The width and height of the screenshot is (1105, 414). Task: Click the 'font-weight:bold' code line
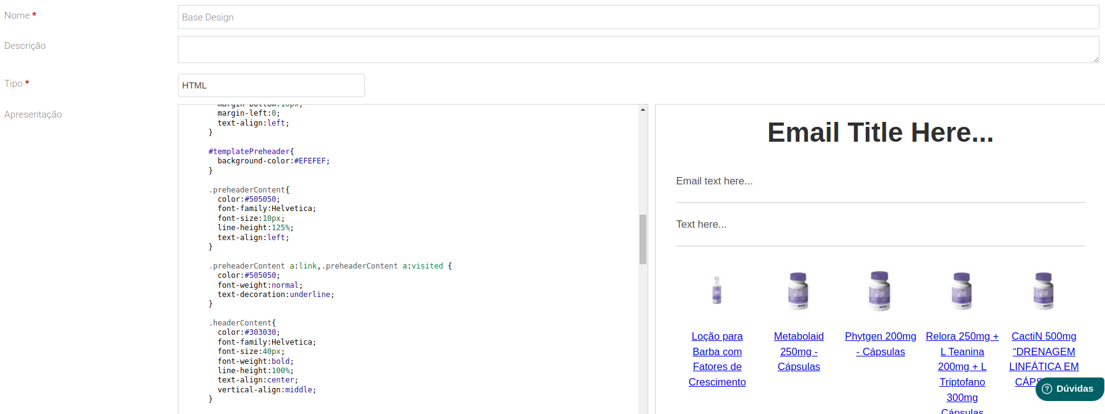255,361
